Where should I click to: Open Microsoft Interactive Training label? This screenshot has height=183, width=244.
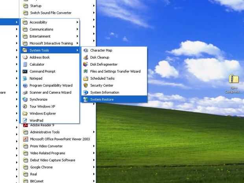point(51,43)
